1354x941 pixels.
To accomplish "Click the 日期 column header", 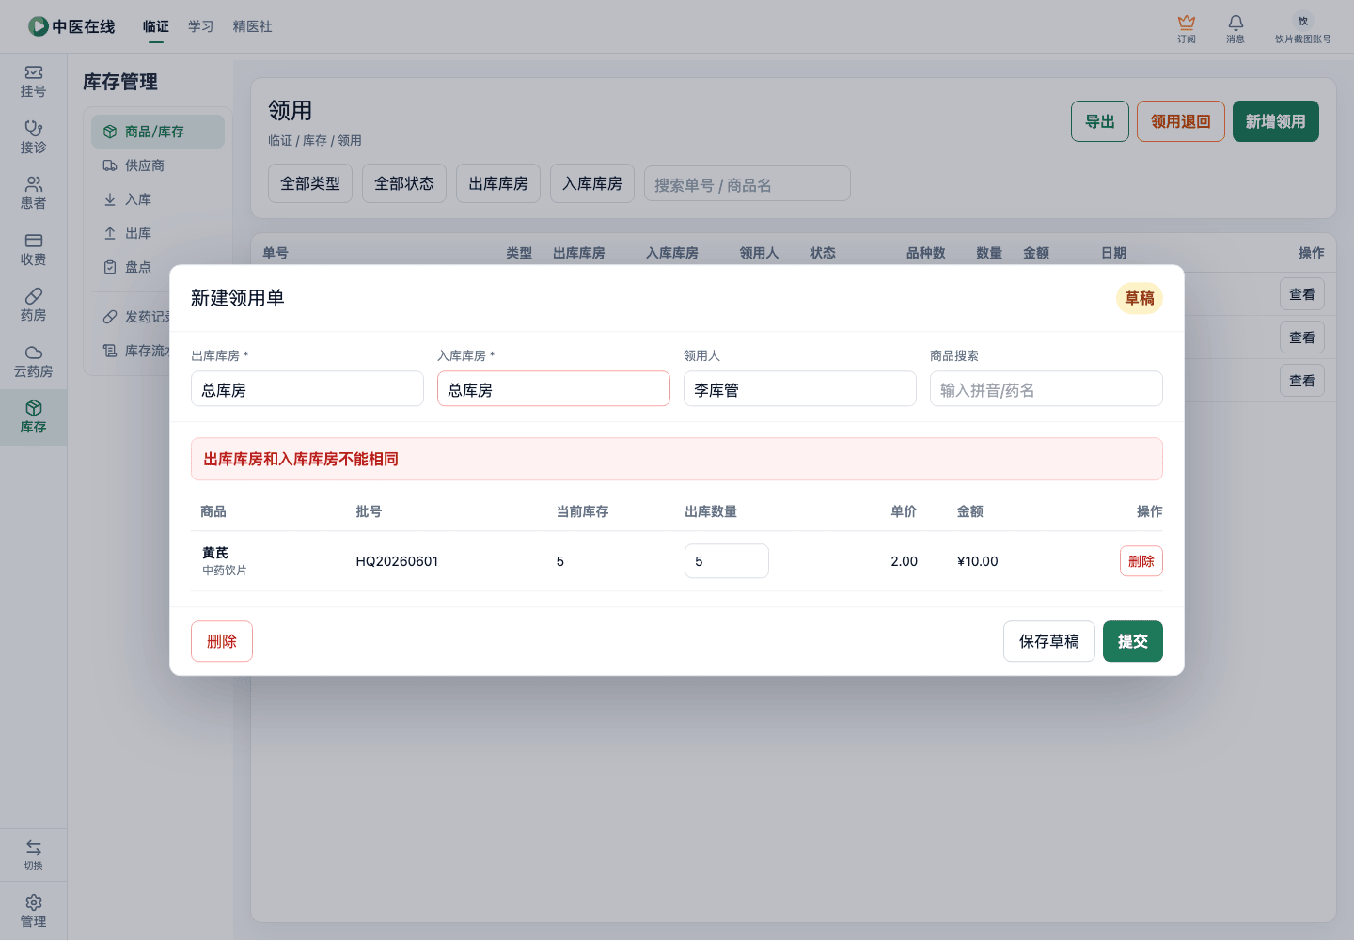I will pyautogui.click(x=1114, y=253).
